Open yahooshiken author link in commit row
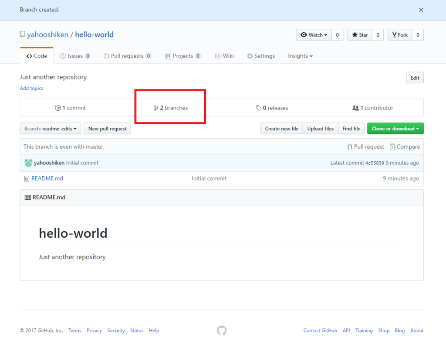 click(49, 163)
